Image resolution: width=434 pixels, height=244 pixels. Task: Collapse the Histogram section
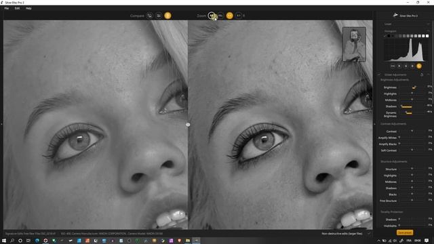428,31
